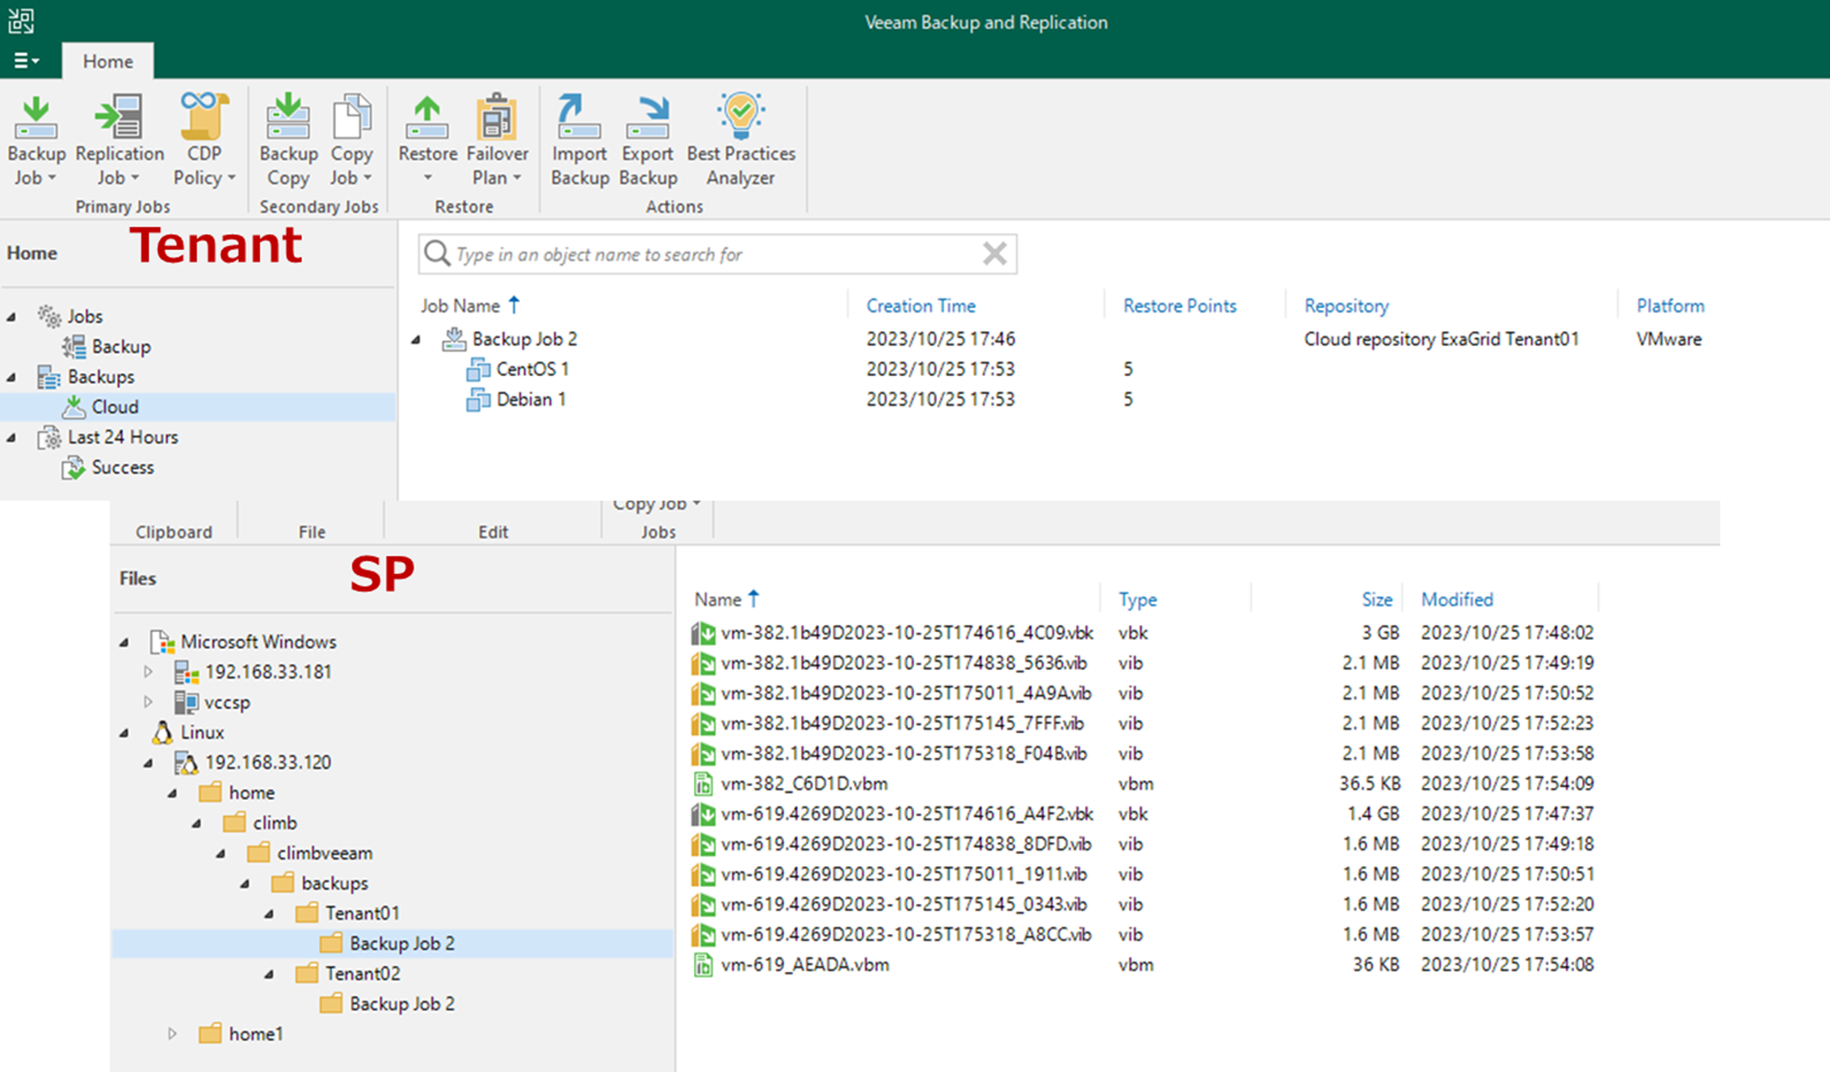Open the Best Practices Analyzer

[x=741, y=140]
